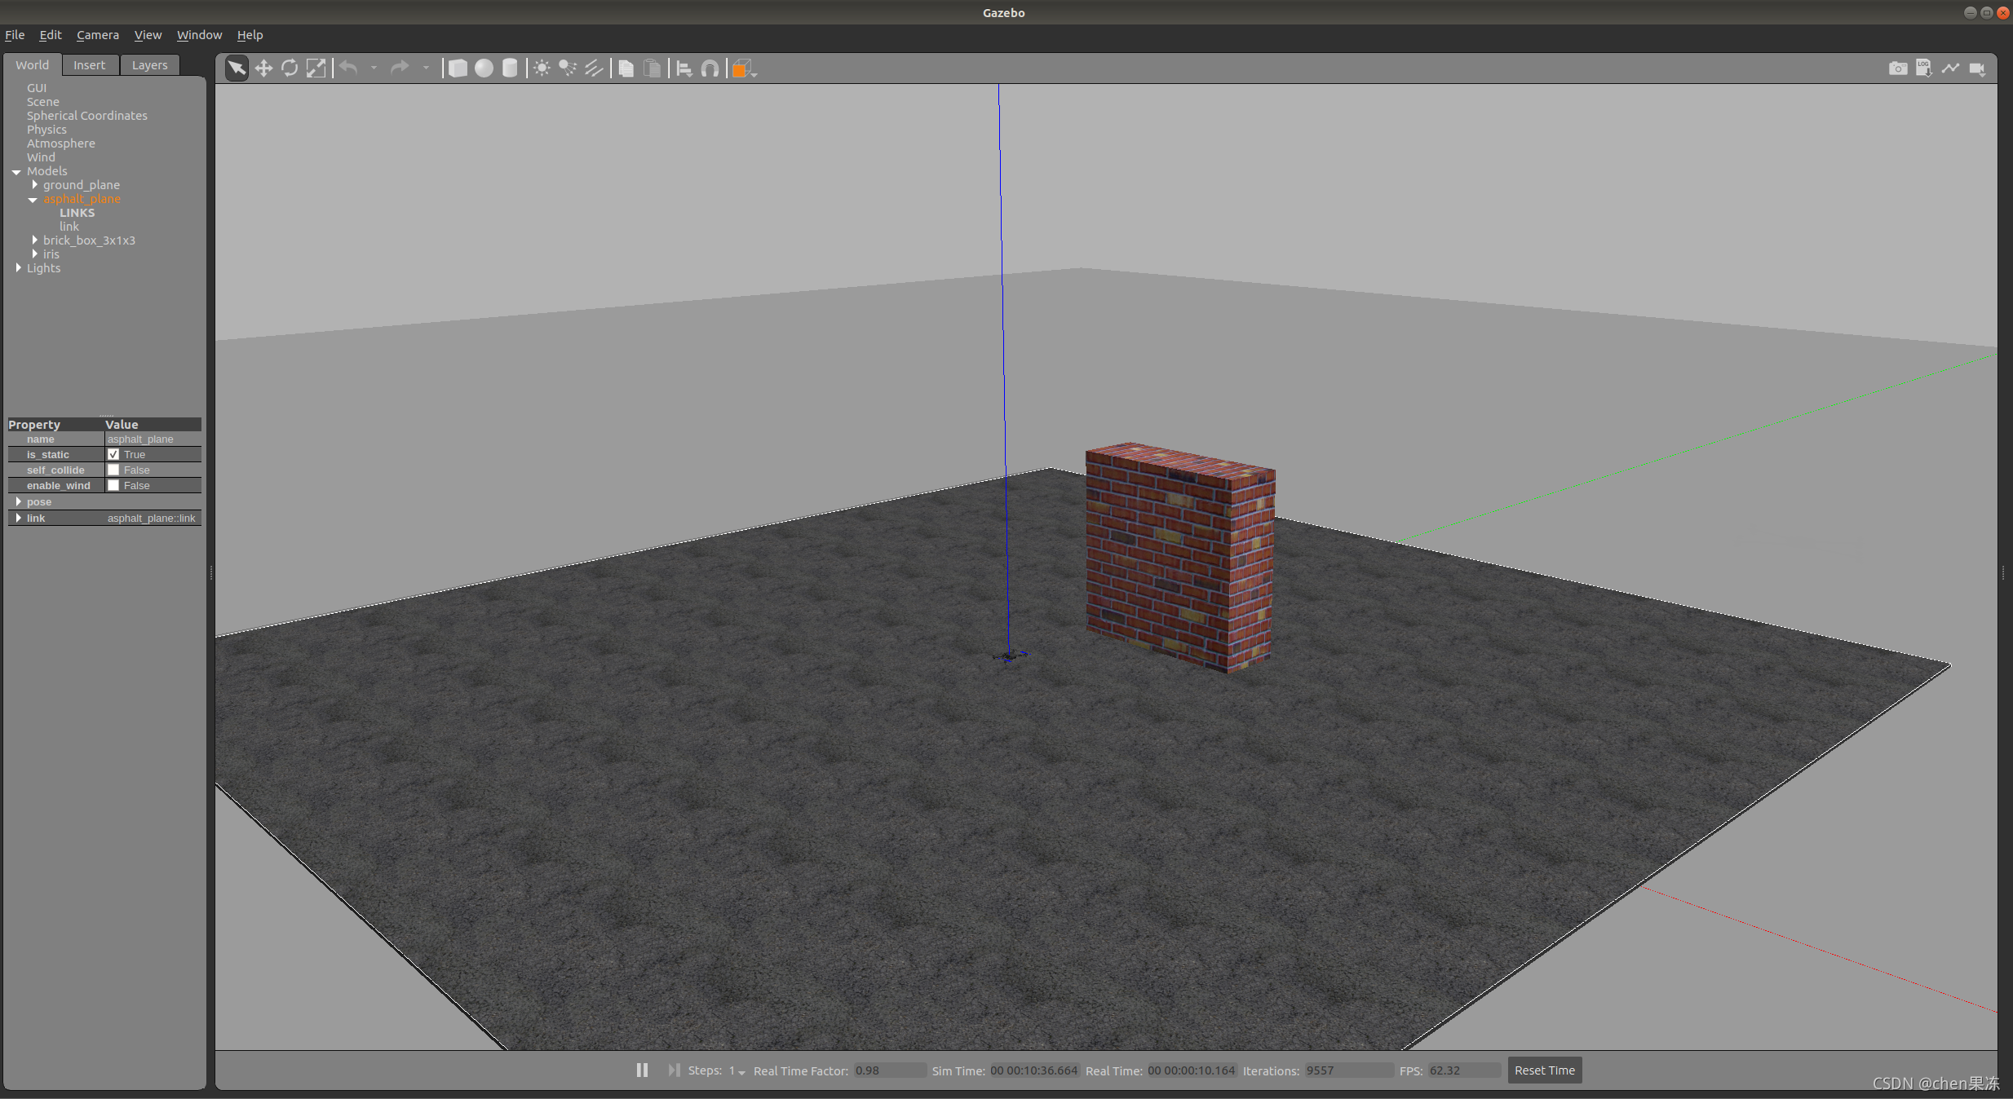Select the rotate mode tool
This screenshot has width=2013, height=1099.
click(290, 68)
